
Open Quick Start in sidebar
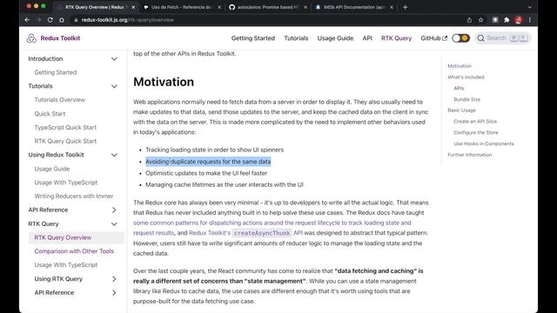click(x=50, y=114)
